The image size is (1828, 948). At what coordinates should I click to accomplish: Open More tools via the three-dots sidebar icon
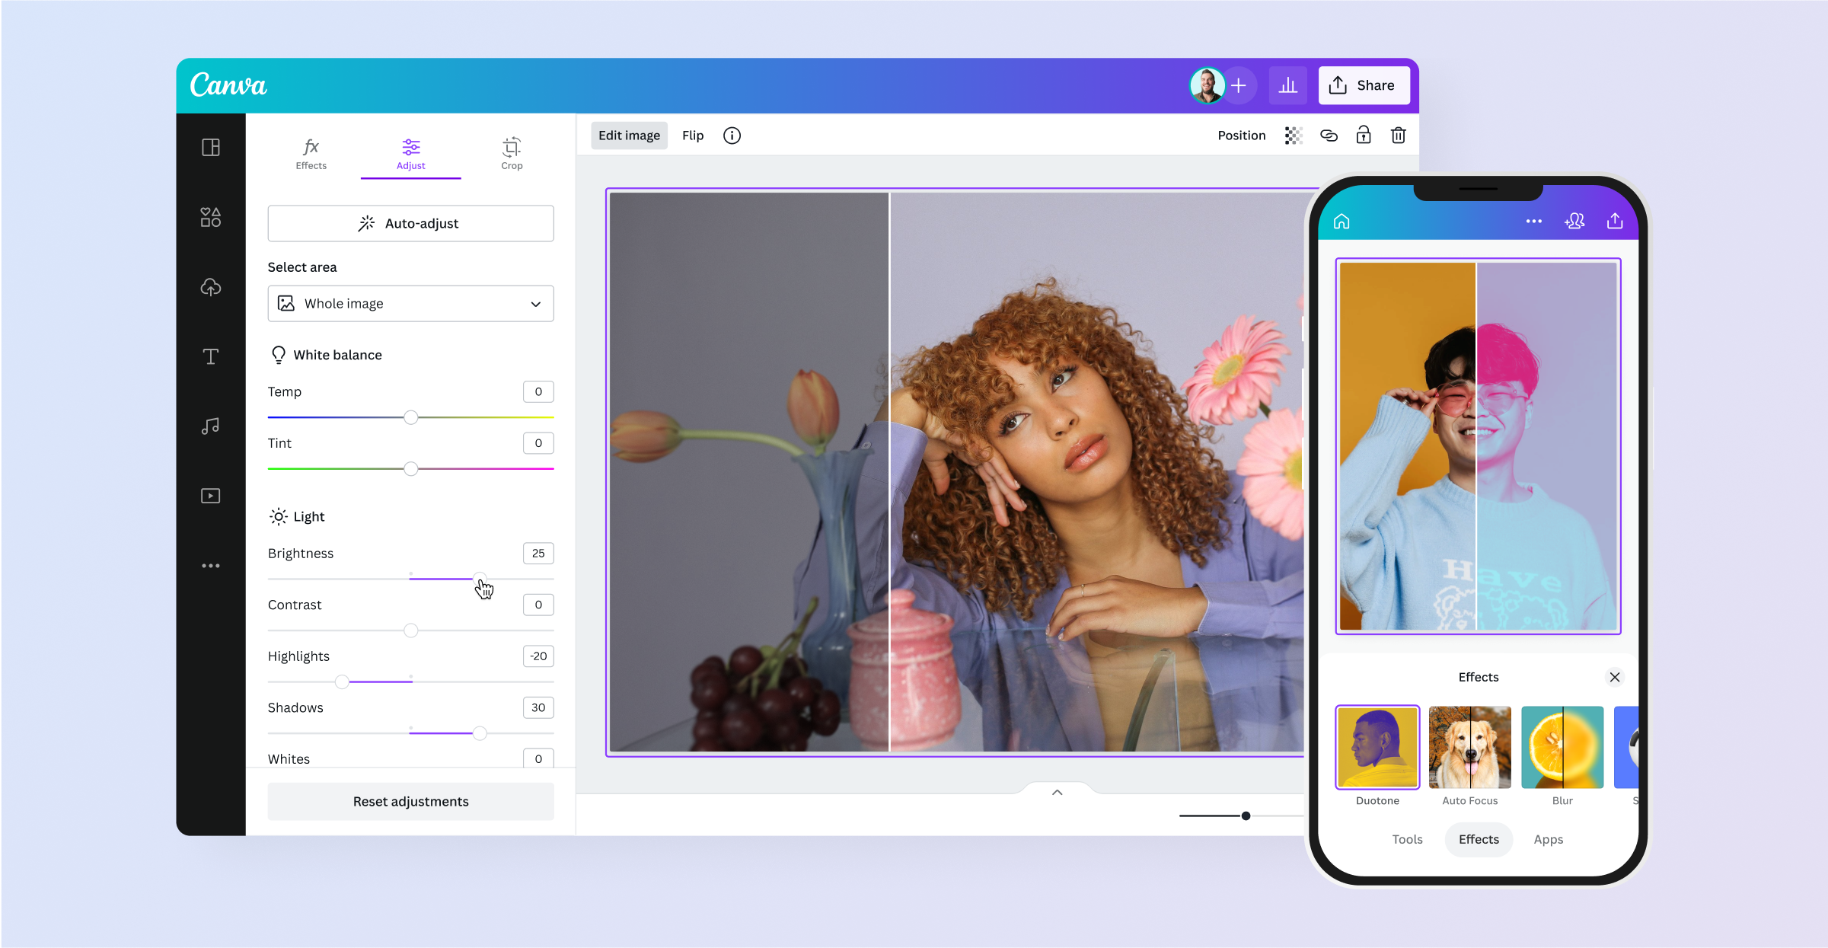[211, 566]
